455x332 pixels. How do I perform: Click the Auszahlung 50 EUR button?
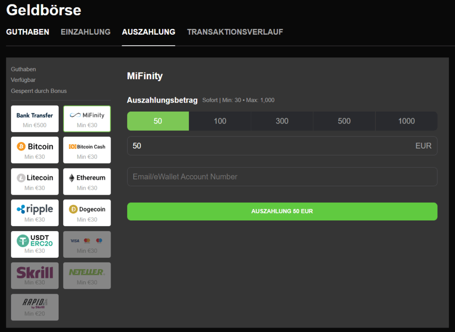coord(282,211)
